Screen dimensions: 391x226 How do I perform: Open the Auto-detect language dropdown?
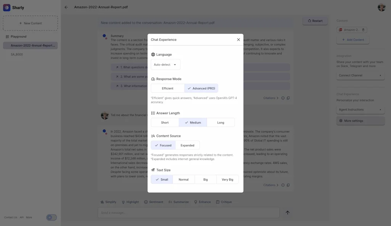pyautogui.click(x=165, y=64)
